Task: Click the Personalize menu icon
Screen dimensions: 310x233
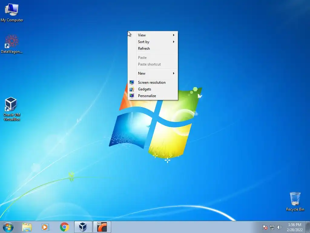Action: pyautogui.click(x=132, y=96)
